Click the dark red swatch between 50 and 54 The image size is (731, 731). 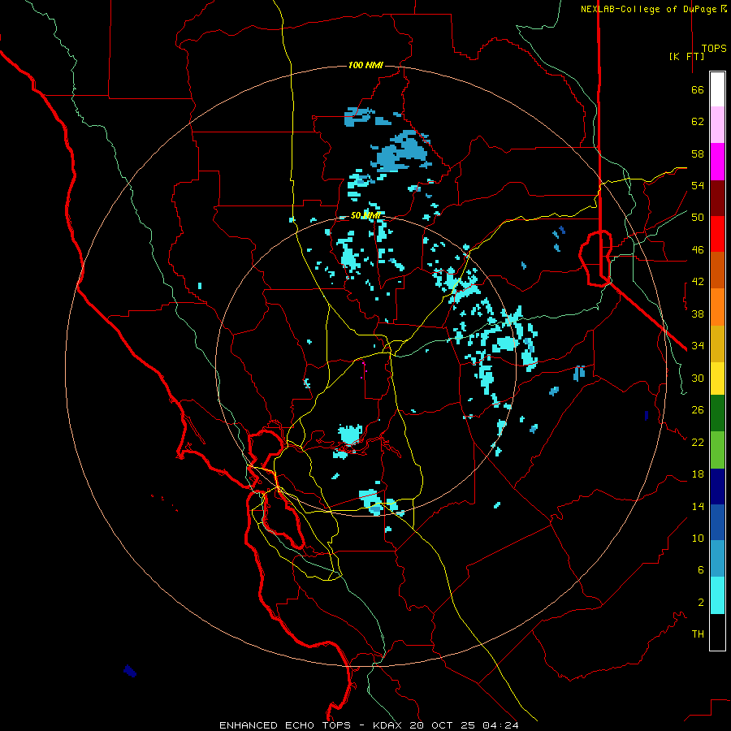point(717,198)
